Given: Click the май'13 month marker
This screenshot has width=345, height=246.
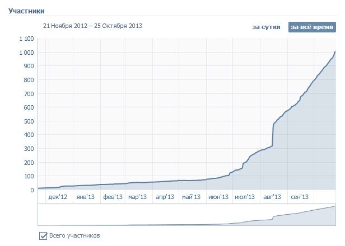Looking at the screenshot, I should tap(192, 197).
